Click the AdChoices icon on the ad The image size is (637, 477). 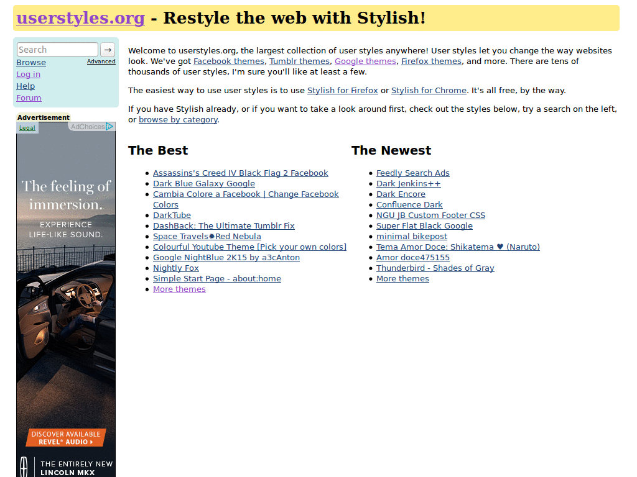click(109, 127)
